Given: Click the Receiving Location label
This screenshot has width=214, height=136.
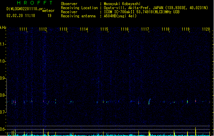Looking at the screenshot, I should (x=79, y=8).
